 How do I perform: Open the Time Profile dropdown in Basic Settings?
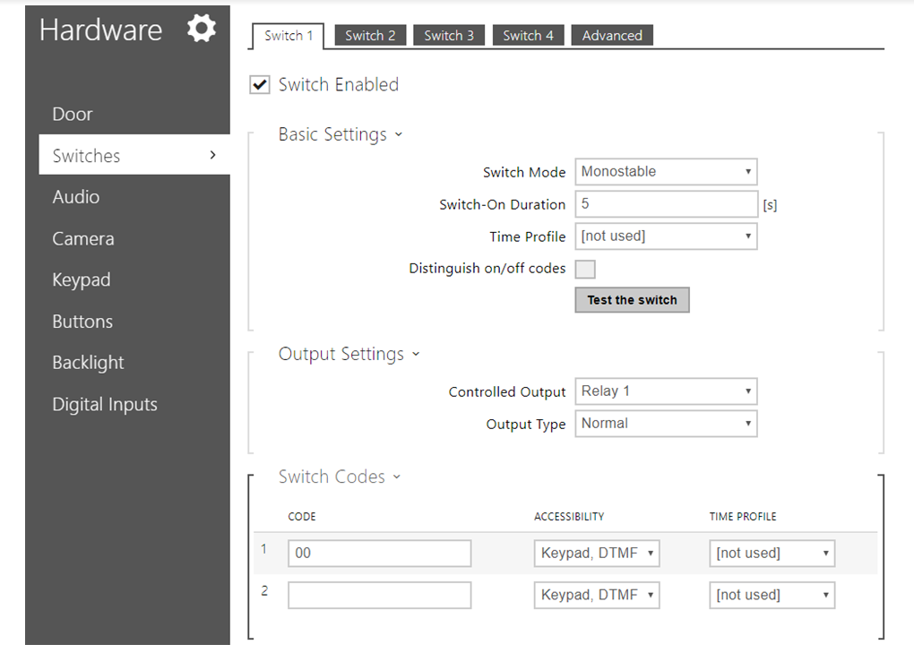click(x=666, y=236)
